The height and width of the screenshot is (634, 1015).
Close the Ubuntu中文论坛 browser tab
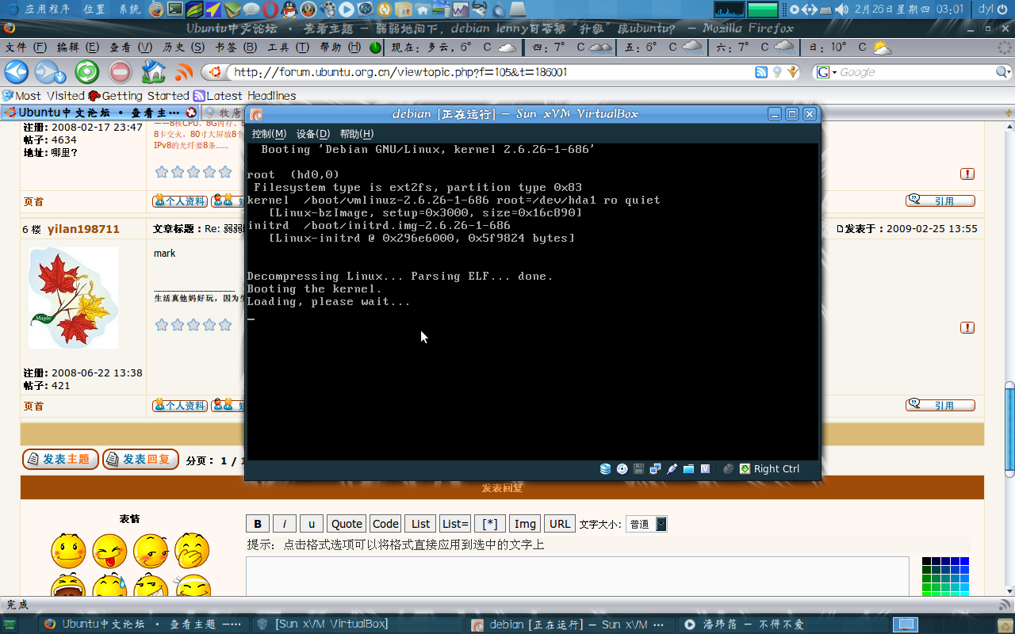(191, 113)
